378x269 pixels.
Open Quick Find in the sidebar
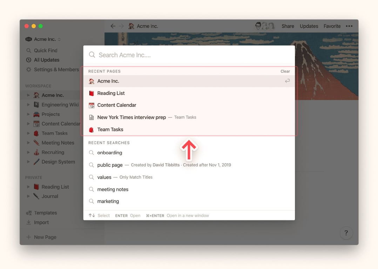tap(46, 50)
